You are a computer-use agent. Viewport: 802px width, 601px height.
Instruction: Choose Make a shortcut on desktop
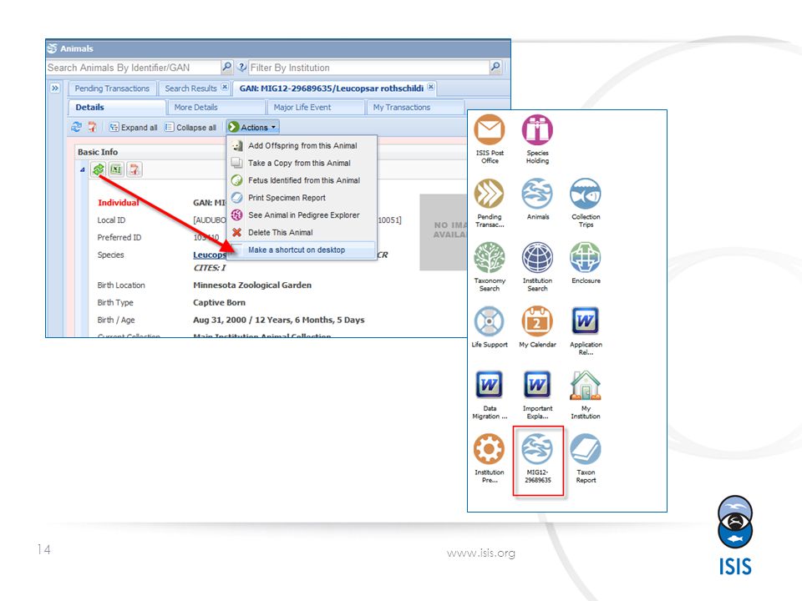pyautogui.click(x=302, y=250)
